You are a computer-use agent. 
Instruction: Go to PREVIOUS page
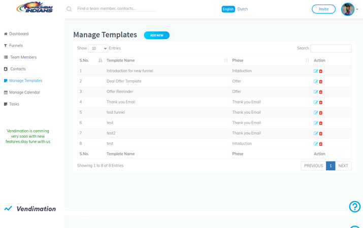[313, 166]
